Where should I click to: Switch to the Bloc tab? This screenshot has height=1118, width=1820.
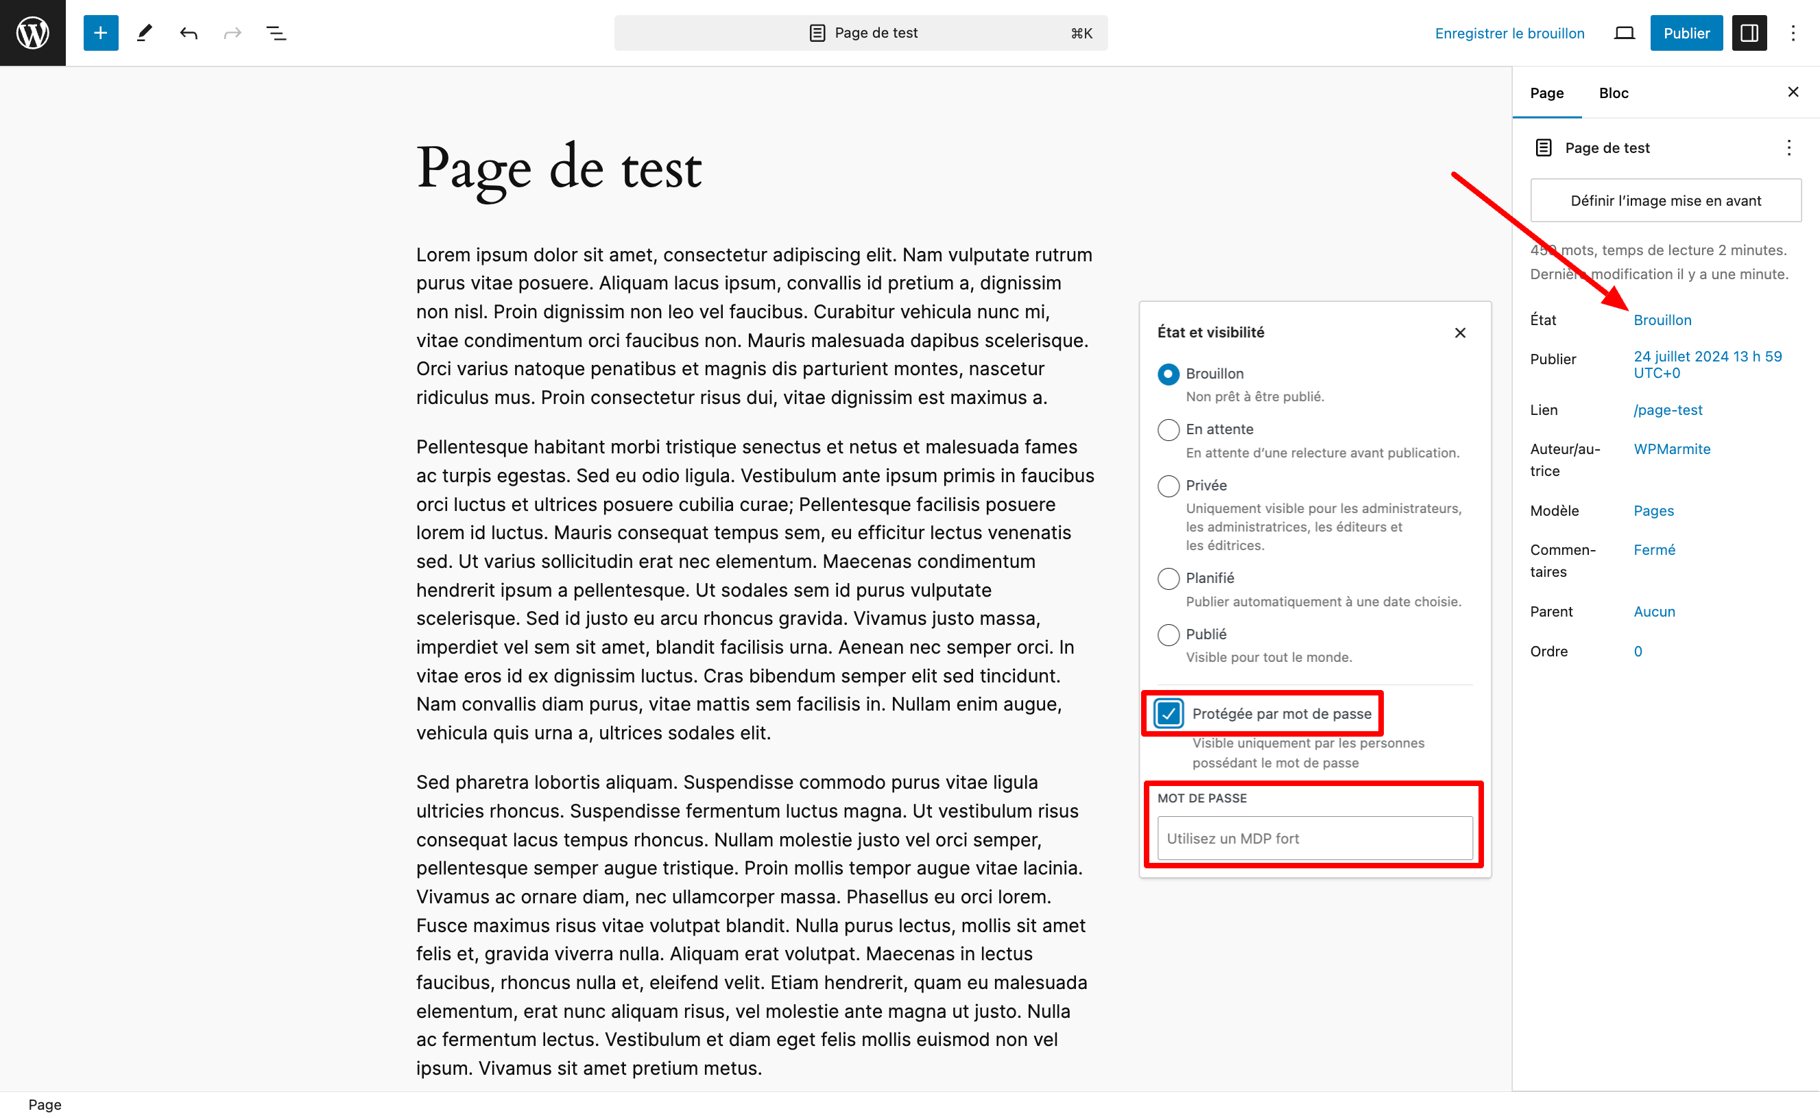coord(1614,93)
